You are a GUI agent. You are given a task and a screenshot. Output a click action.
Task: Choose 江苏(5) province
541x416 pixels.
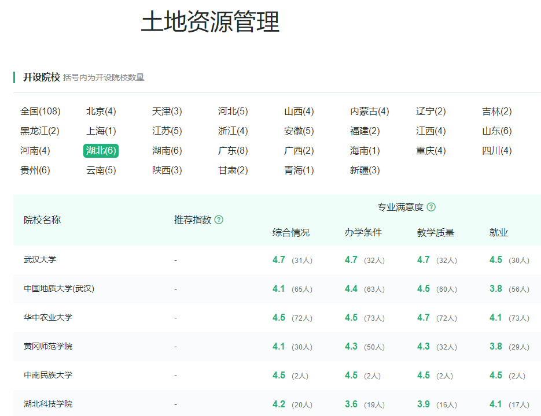[167, 131]
